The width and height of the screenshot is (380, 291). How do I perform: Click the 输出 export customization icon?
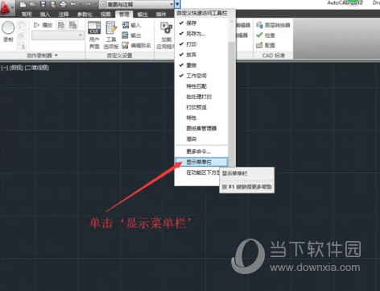click(x=125, y=35)
